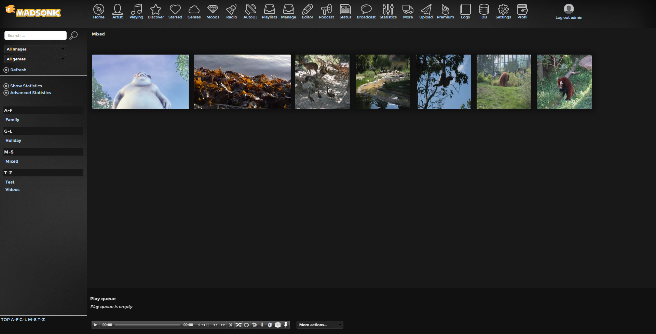This screenshot has height=334, width=656.
Task: Toggle repeat in the player bar
Action: [246, 325]
